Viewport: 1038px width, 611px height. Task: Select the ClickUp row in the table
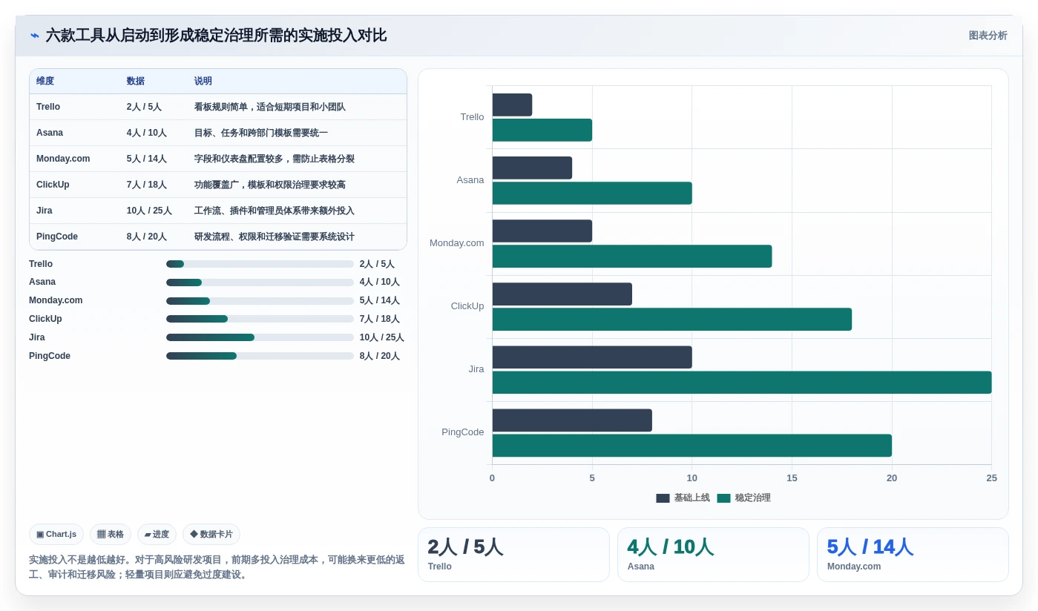218,185
